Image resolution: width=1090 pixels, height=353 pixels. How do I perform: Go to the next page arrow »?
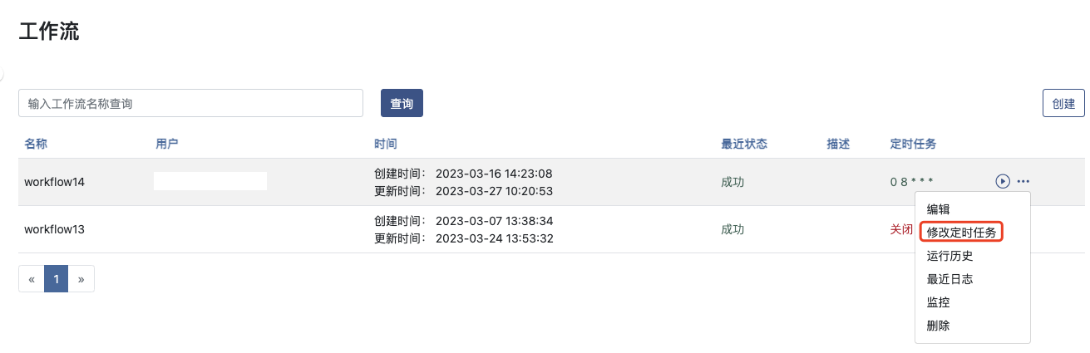click(x=81, y=279)
